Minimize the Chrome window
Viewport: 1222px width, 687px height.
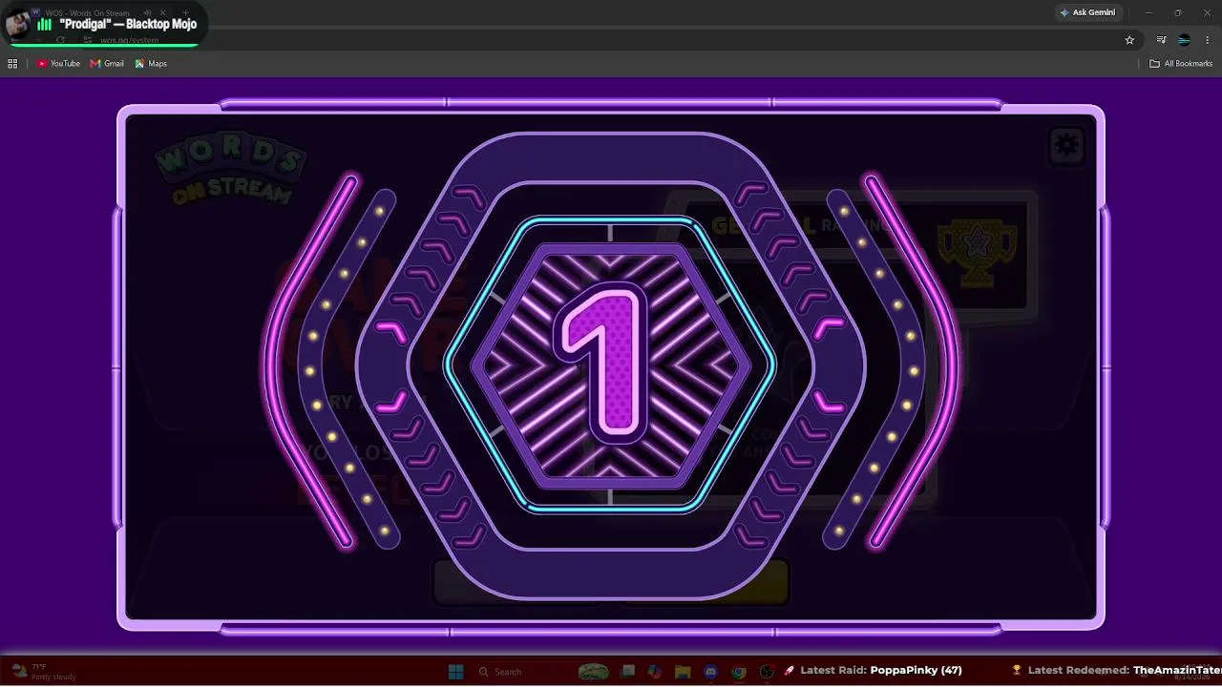click(x=1148, y=12)
